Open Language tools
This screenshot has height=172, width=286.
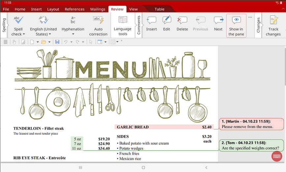[123, 26]
